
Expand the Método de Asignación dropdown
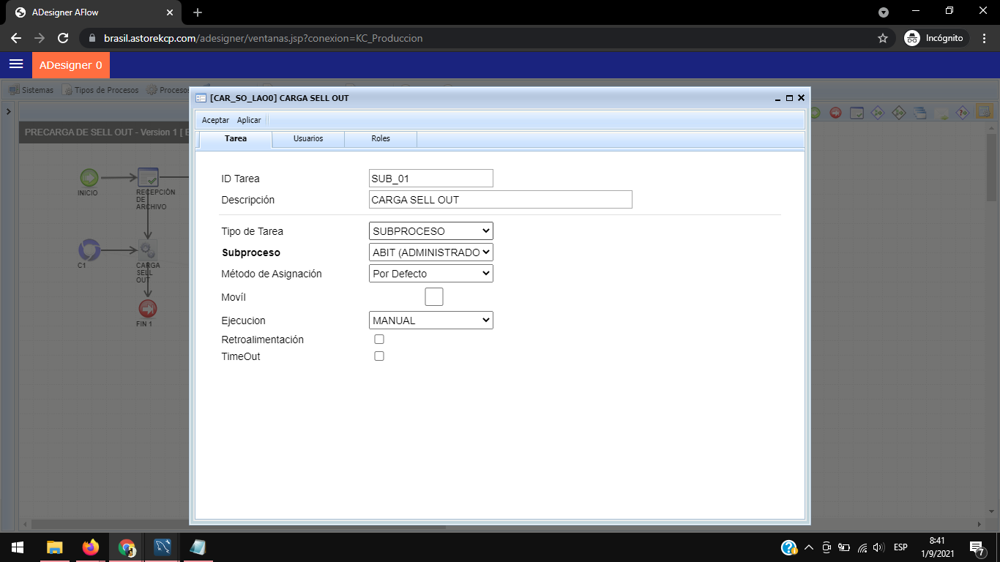pos(430,274)
